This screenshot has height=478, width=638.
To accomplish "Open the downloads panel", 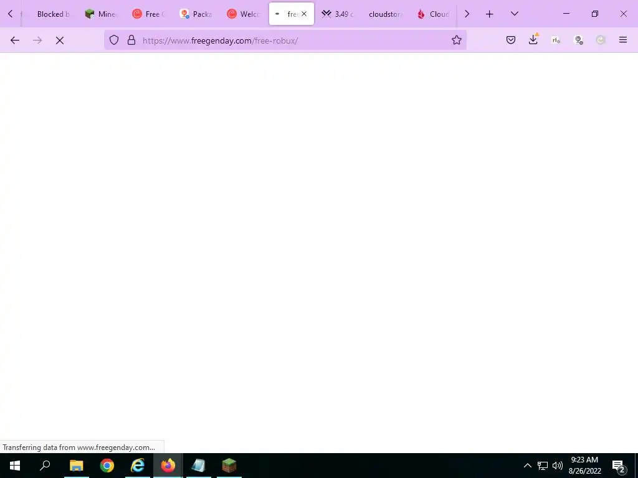I will pos(533,40).
